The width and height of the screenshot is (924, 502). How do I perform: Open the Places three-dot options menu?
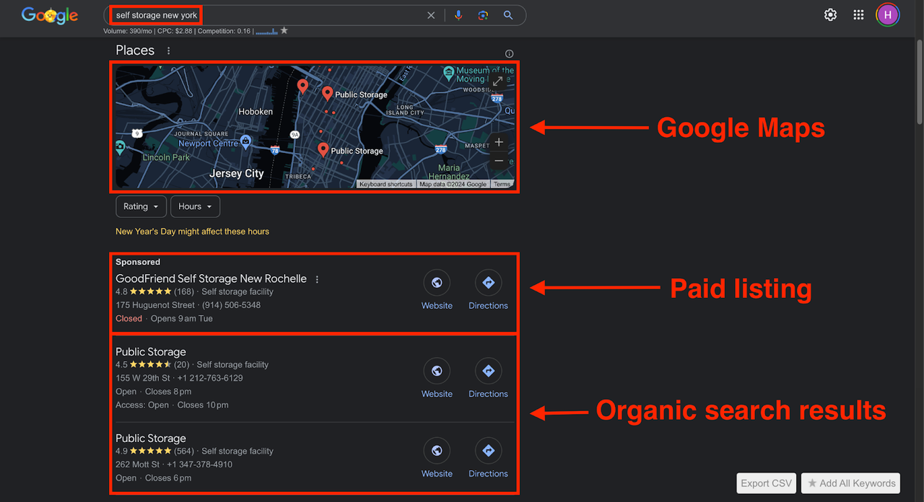click(x=169, y=50)
